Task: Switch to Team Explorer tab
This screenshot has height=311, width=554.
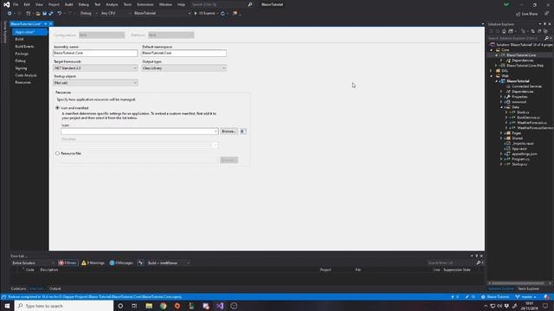Action: pos(529,289)
